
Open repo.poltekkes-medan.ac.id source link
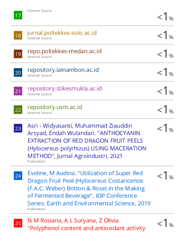point(64,51)
